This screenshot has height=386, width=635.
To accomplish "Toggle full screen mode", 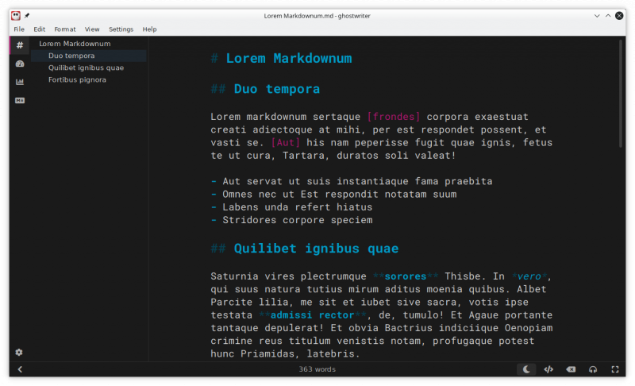I will (614, 369).
